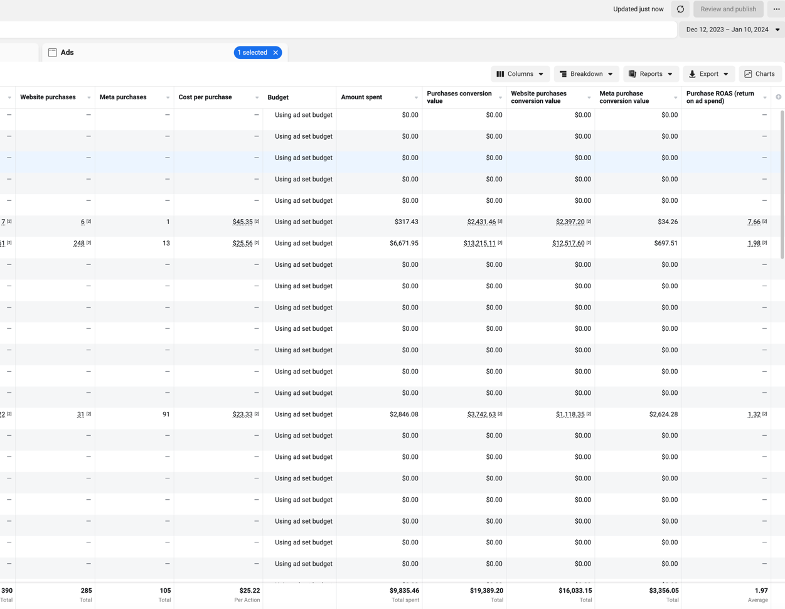Image resolution: width=785 pixels, height=609 pixels.
Task: Click the $2,397.20 website conversion value
Action: tap(570, 222)
